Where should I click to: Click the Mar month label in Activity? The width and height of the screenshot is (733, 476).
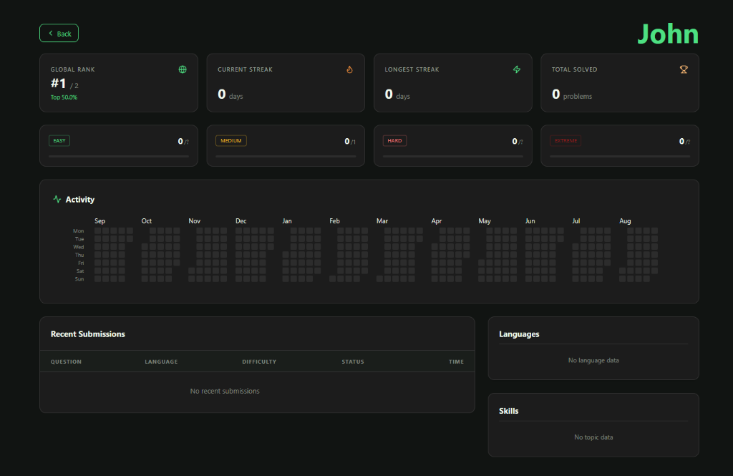(382, 220)
